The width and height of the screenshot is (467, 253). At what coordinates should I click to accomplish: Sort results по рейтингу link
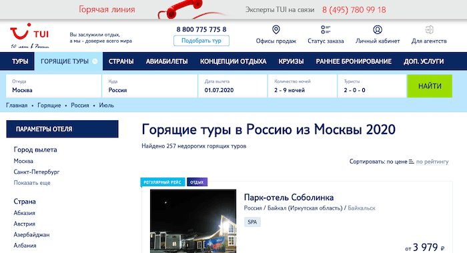[x=432, y=162]
